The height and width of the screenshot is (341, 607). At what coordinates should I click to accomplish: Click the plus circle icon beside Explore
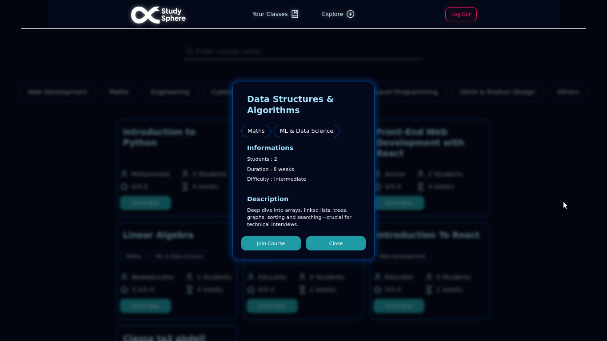(351, 14)
